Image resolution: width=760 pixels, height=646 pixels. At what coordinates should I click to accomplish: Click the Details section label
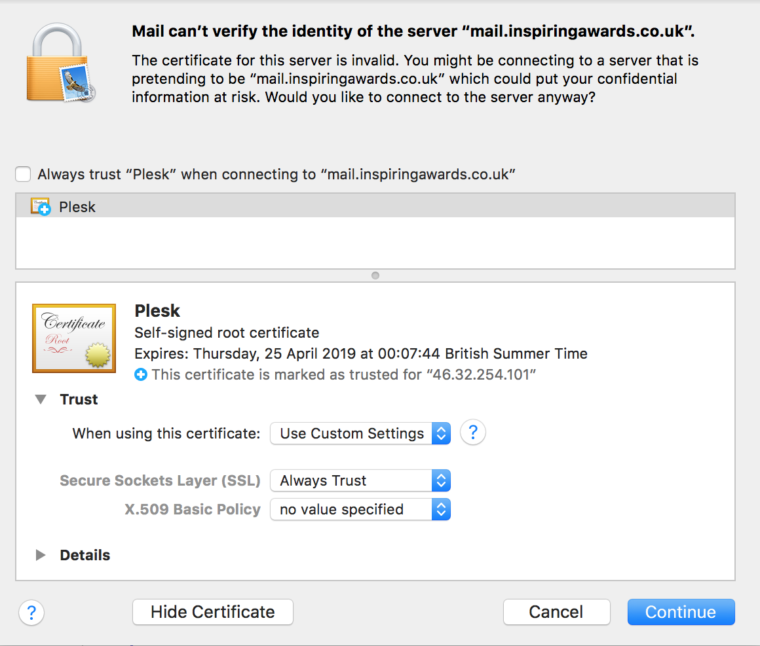pyautogui.click(x=85, y=555)
